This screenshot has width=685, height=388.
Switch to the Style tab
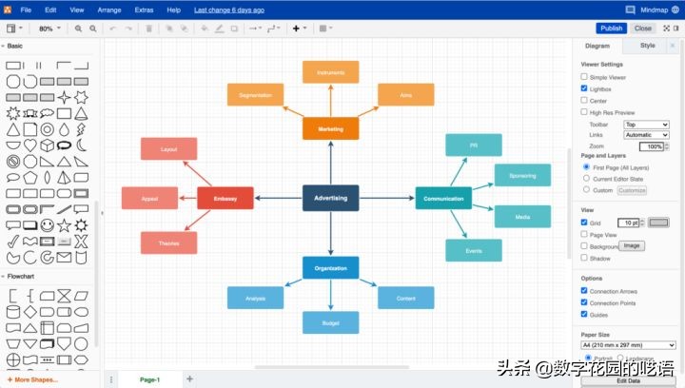(648, 46)
